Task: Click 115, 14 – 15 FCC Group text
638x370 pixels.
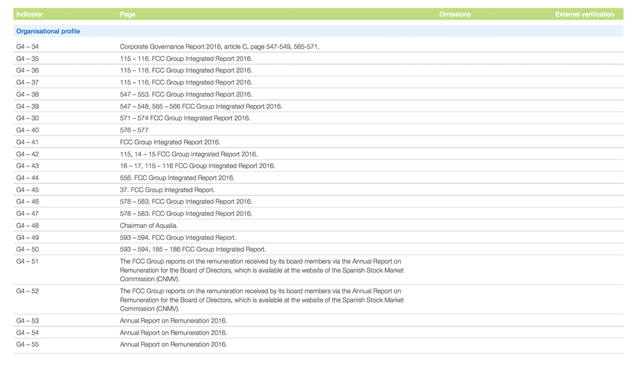Action: pyautogui.click(x=189, y=154)
